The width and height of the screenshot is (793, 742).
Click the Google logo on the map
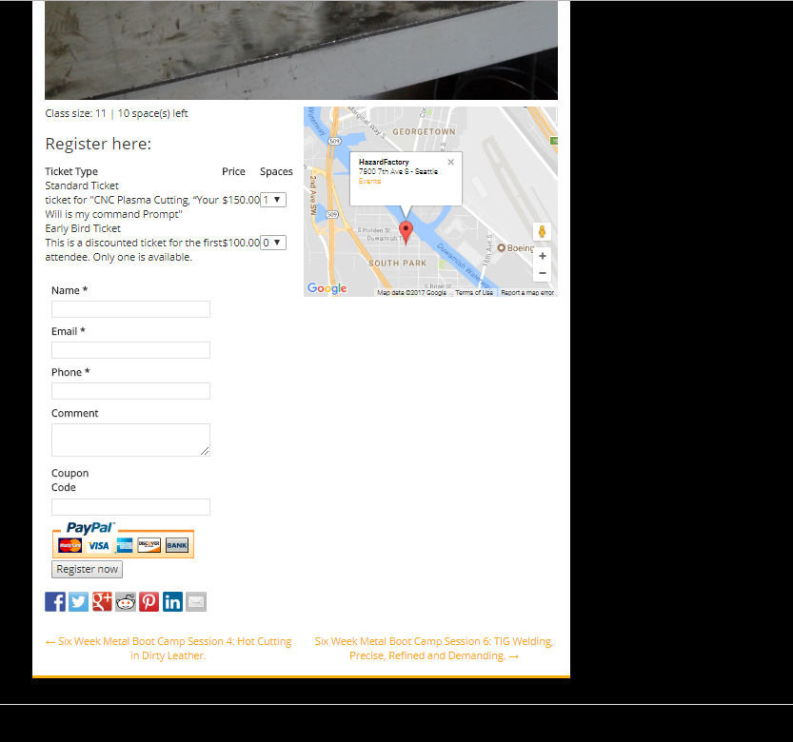327,288
